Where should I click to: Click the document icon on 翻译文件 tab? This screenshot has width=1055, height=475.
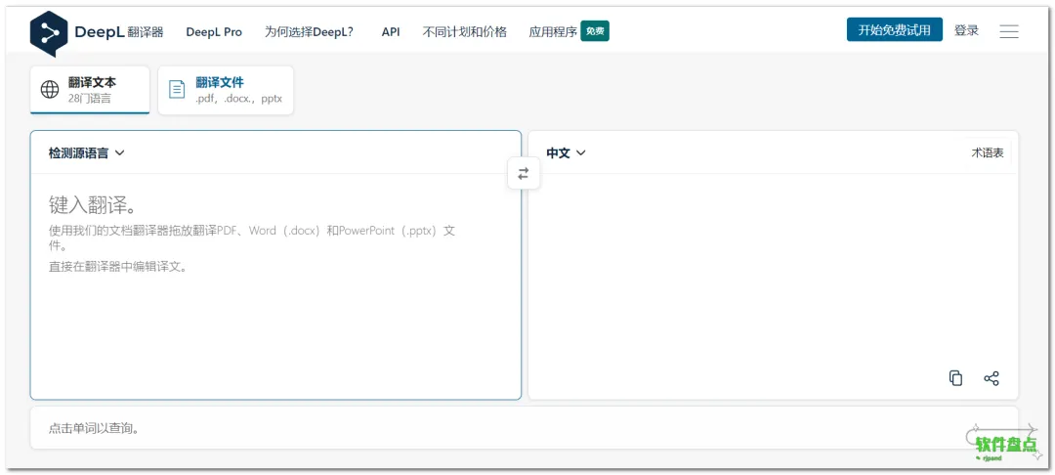point(177,90)
